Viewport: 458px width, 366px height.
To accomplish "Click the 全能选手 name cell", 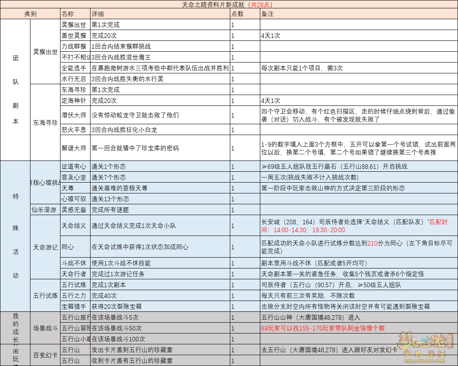I will (x=75, y=68).
